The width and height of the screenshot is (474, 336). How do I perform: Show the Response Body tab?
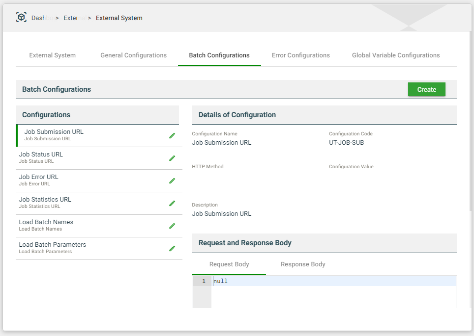point(303,264)
